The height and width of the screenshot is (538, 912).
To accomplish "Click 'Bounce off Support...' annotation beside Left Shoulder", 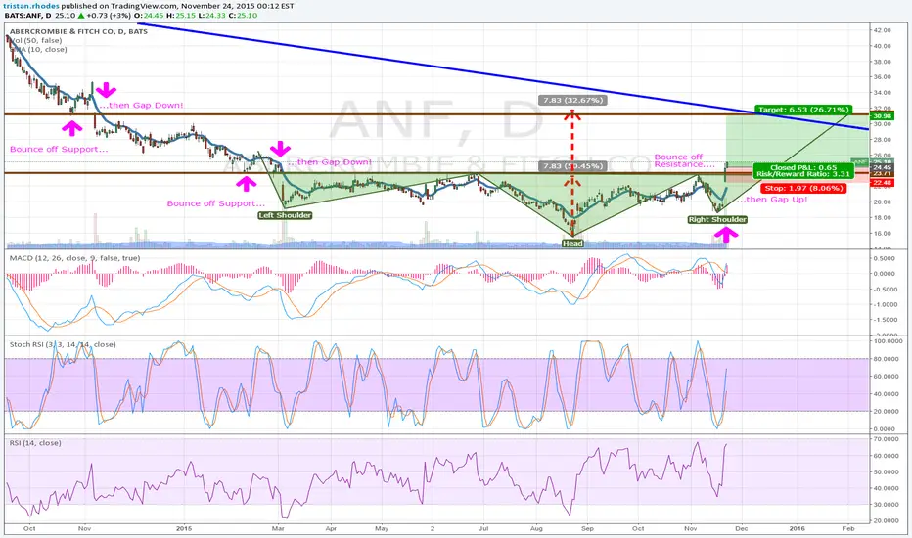I will (216, 203).
